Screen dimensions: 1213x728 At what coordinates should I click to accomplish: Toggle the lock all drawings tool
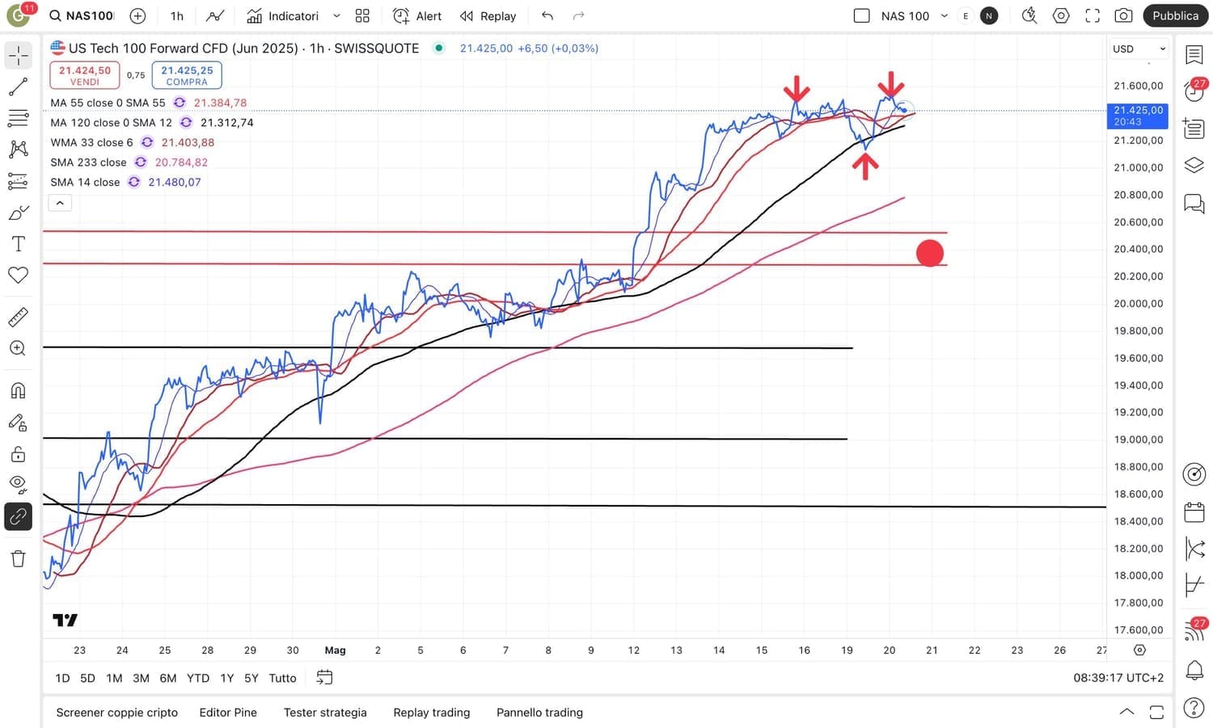coord(18,454)
